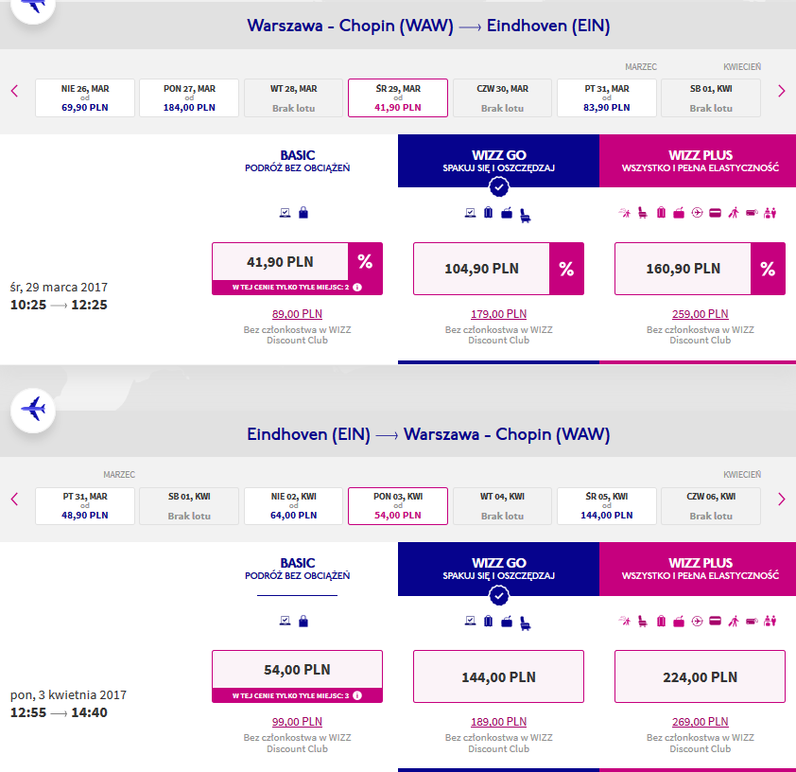The width and height of the screenshot is (796, 772).
Task: Click the 269,00 PLN non-member price link
Action: point(701,722)
